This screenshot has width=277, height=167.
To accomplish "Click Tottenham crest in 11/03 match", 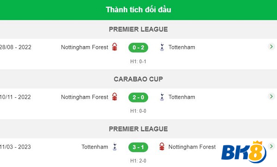I will tap(115, 147).
